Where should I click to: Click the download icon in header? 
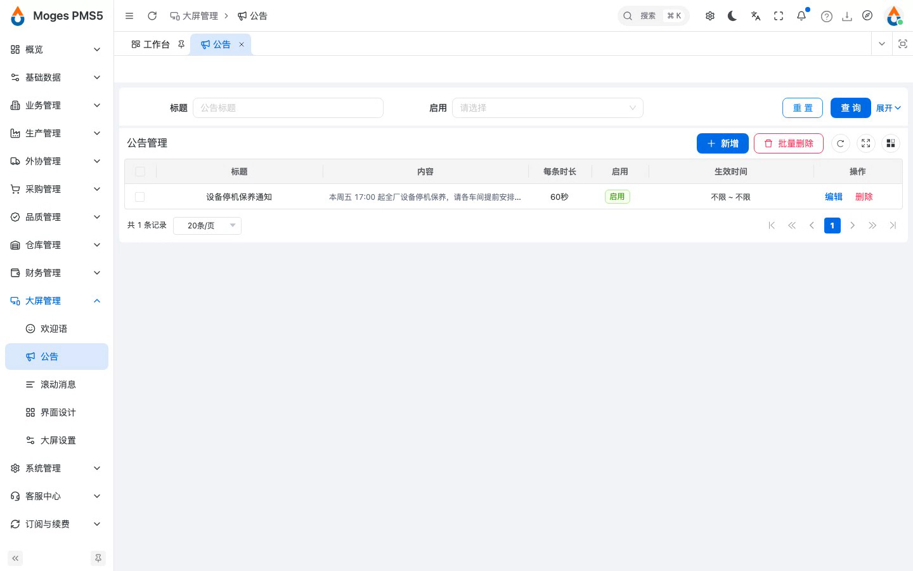pos(847,16)
